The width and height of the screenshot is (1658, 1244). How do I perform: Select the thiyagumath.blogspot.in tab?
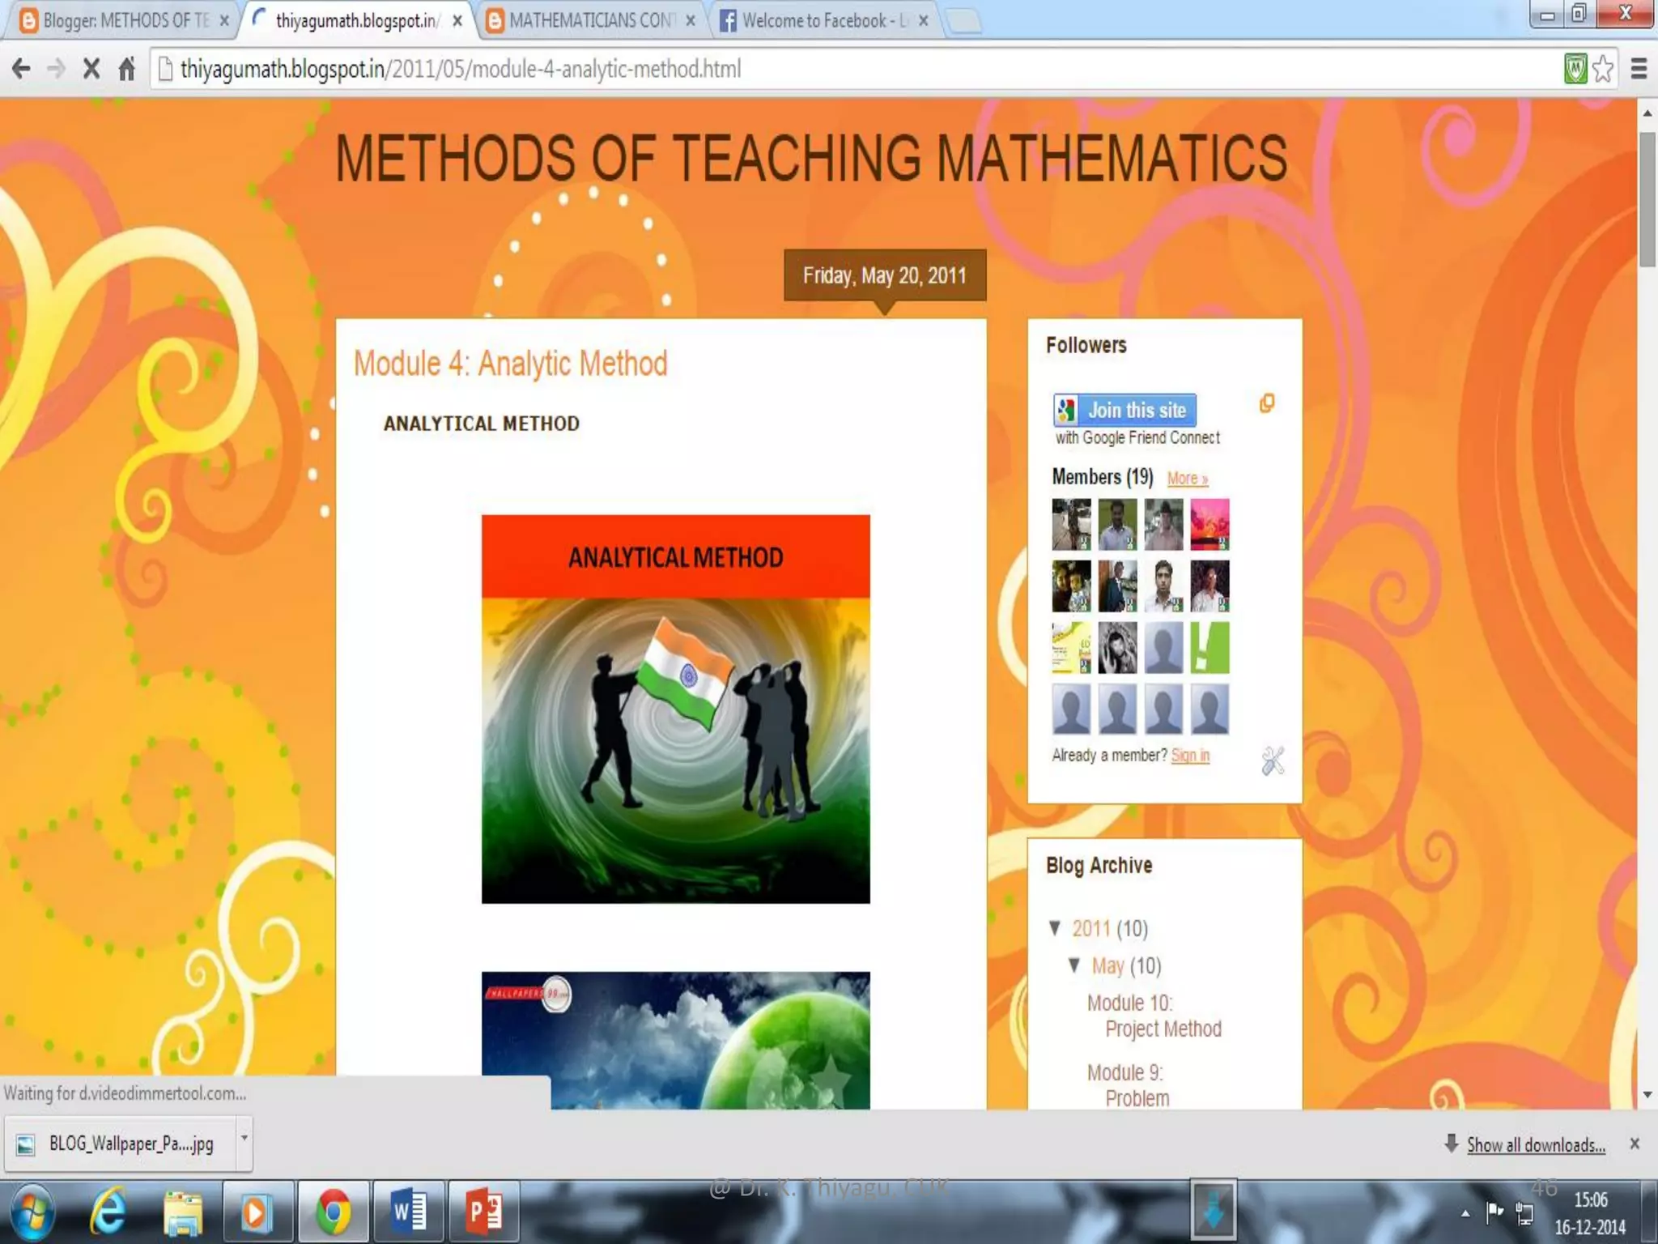point(356,20)
